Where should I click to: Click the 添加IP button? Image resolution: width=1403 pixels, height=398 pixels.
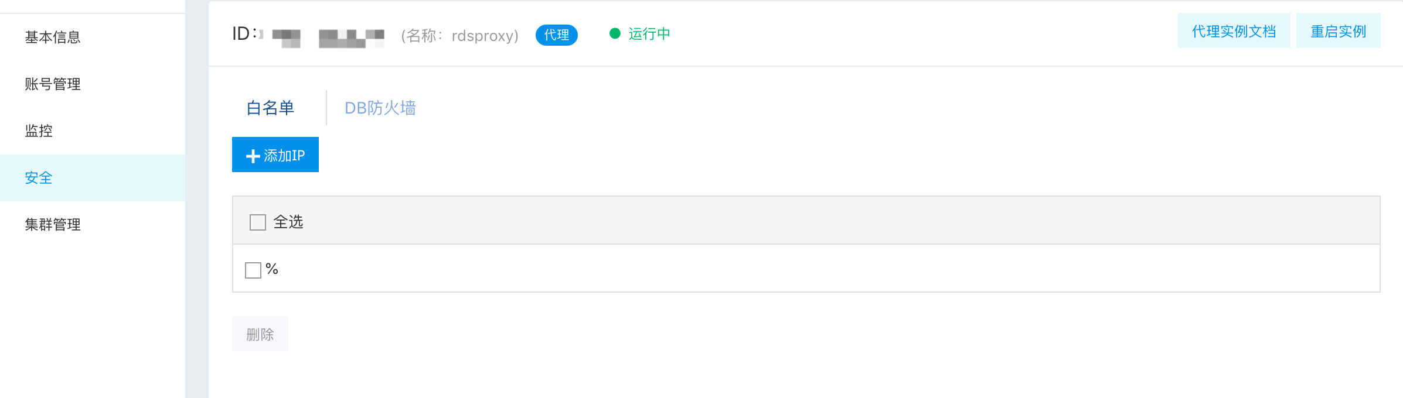click(x=275, y=155)
